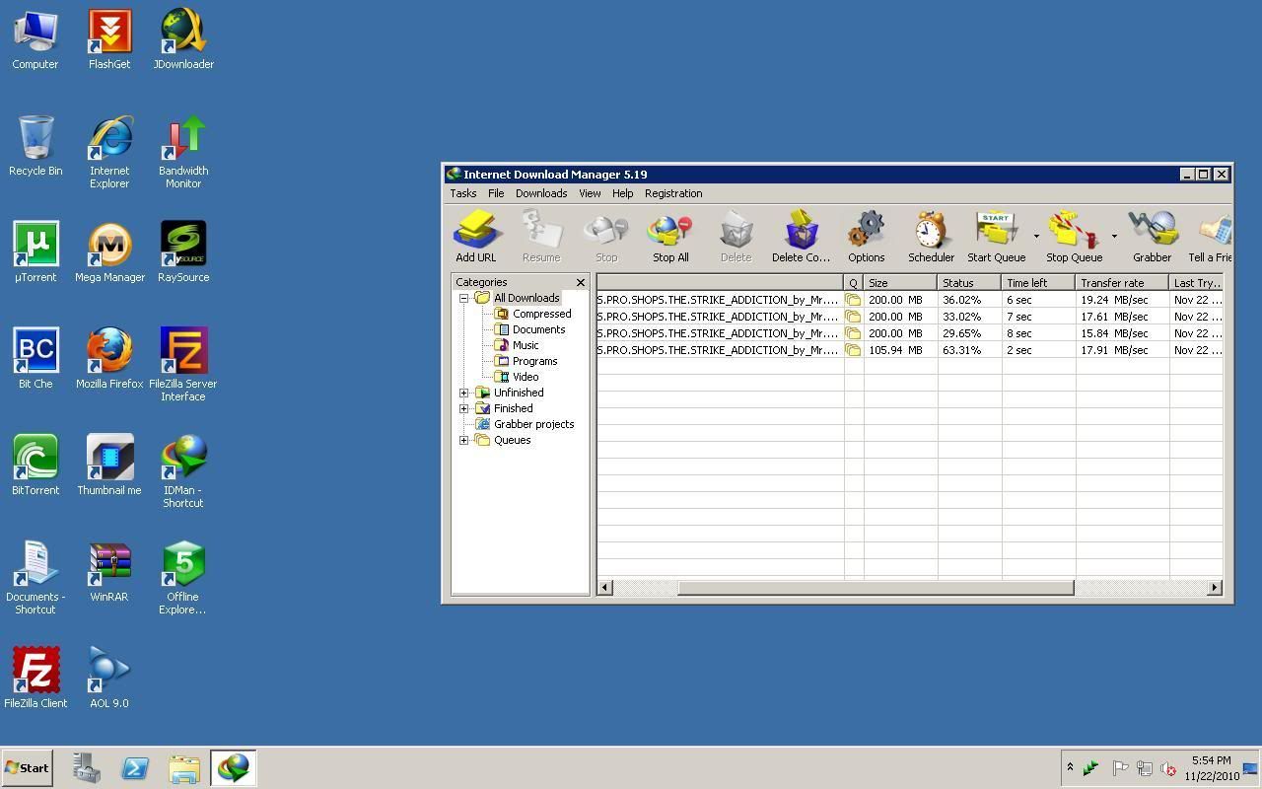Select the Mega Manager desktop icon
Viewport: 1262px width, 789px height.
point(109,252)
